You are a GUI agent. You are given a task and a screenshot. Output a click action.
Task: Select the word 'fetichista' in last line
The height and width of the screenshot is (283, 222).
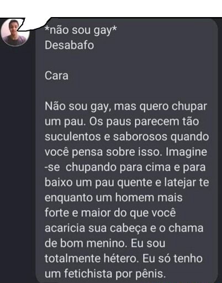pos(88,274)
